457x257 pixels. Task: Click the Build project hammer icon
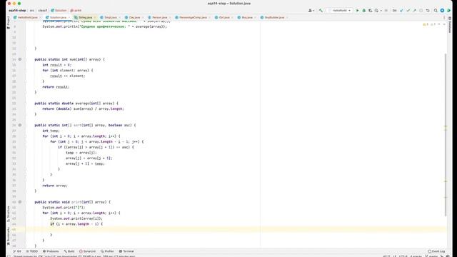pyautogui.click(x=321, y=11)
